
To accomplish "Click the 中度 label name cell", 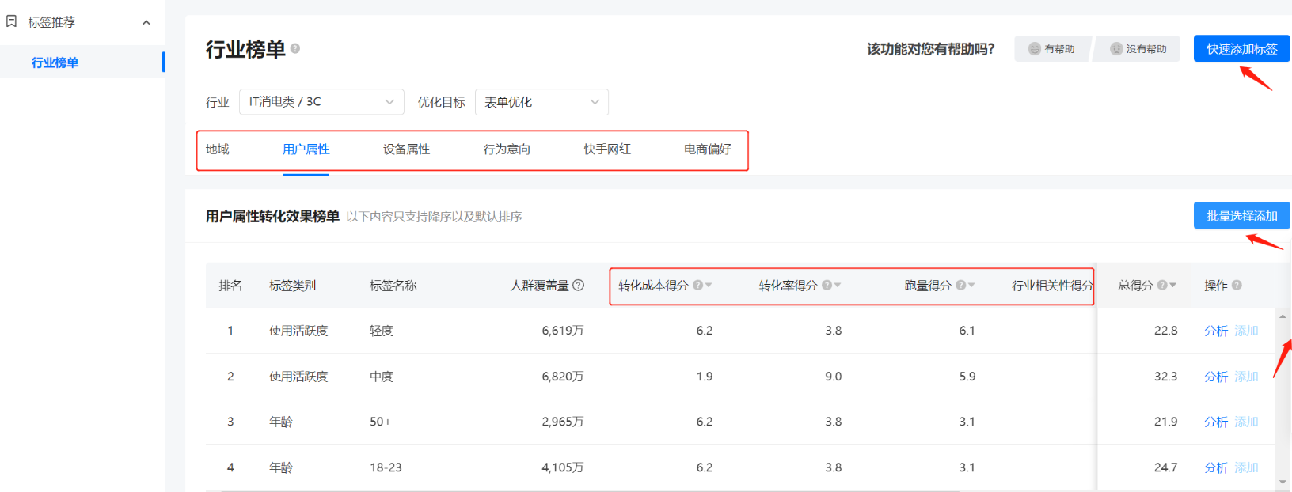I will (x=382, y=377).
